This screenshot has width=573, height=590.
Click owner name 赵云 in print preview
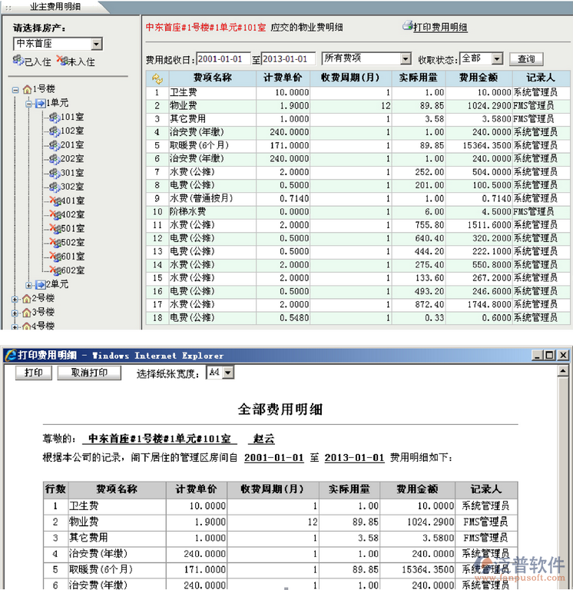tap(263, 439)
